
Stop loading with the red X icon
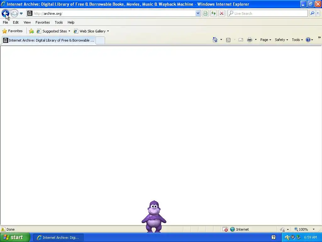tap(222, 13)
